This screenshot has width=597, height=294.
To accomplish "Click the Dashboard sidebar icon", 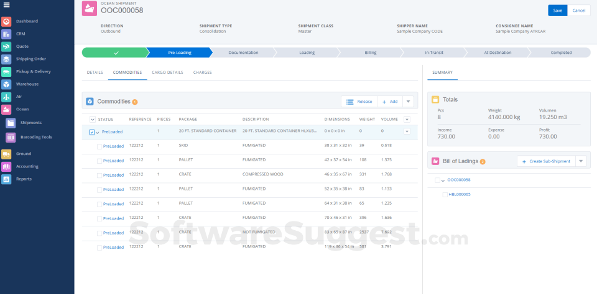I will [6, 21].
